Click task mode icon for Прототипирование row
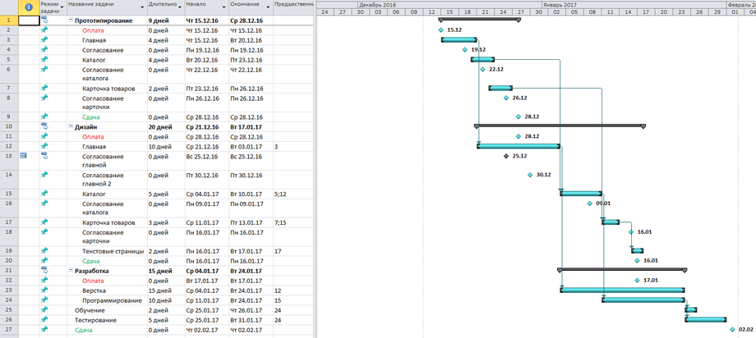The image size is (756, 338). 44,21
